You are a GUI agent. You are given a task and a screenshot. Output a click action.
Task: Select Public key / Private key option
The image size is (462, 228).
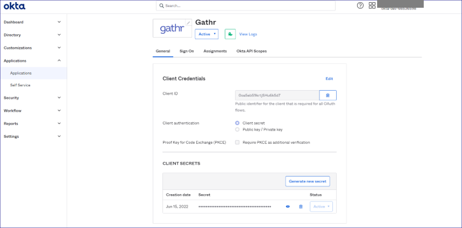point(237,129)
